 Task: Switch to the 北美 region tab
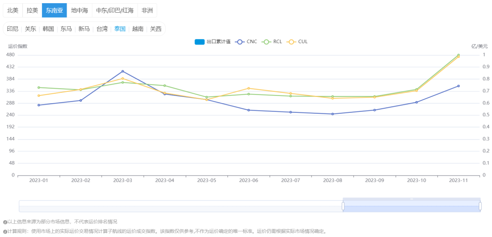point(13,10)
